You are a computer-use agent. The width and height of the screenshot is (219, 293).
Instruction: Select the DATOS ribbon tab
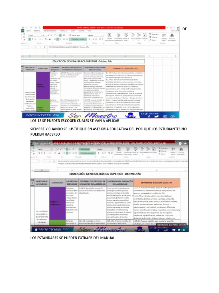click(73, 31)
